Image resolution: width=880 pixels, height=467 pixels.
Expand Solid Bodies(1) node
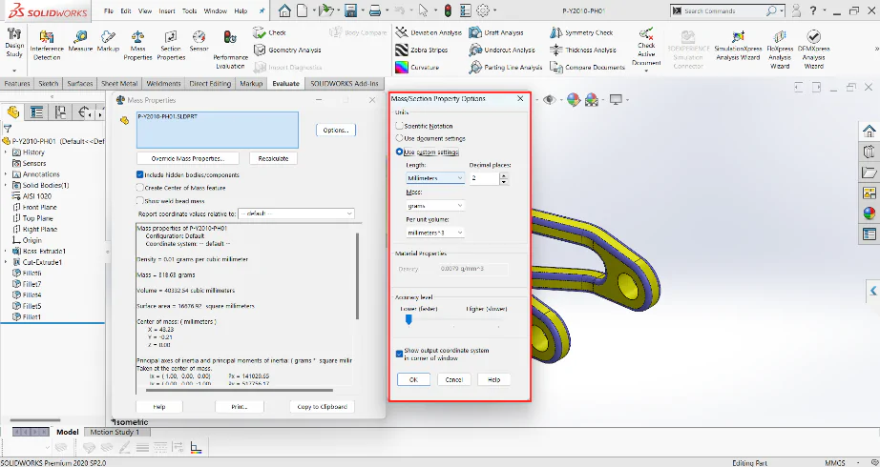pos(6,185)
